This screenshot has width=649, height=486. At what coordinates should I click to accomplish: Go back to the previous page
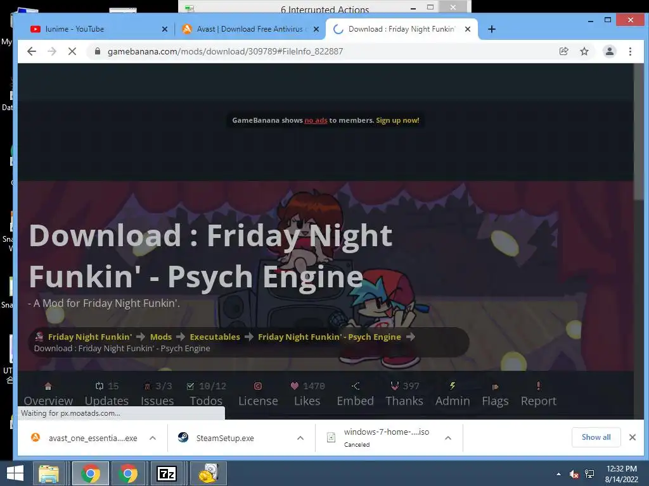coord(32,51)
